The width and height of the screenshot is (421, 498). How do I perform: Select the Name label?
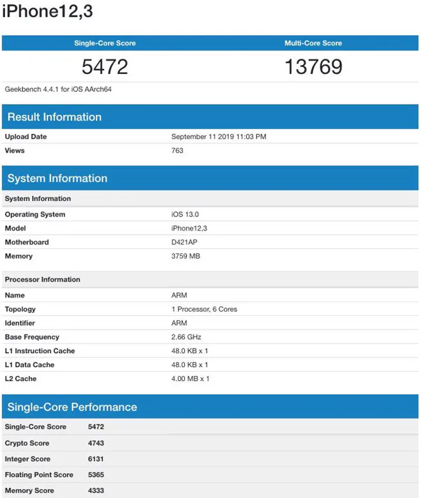15,296
